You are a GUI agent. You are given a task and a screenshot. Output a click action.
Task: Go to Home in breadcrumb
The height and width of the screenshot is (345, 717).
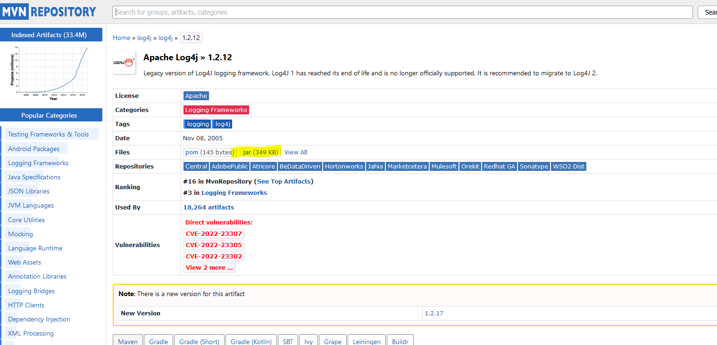pos(121,38)
